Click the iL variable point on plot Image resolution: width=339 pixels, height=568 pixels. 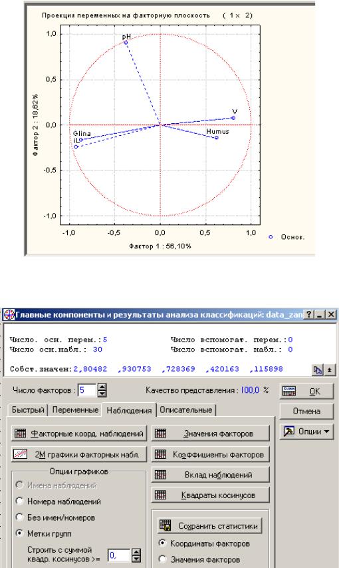point(76,146)
